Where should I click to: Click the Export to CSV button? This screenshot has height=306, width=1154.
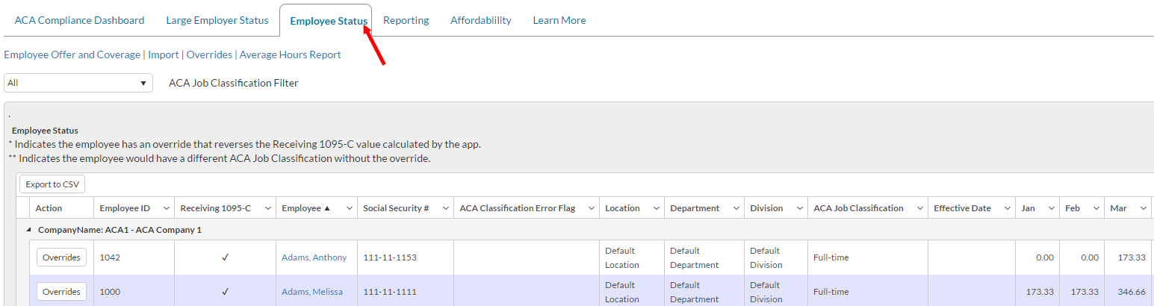coord(52,184)
